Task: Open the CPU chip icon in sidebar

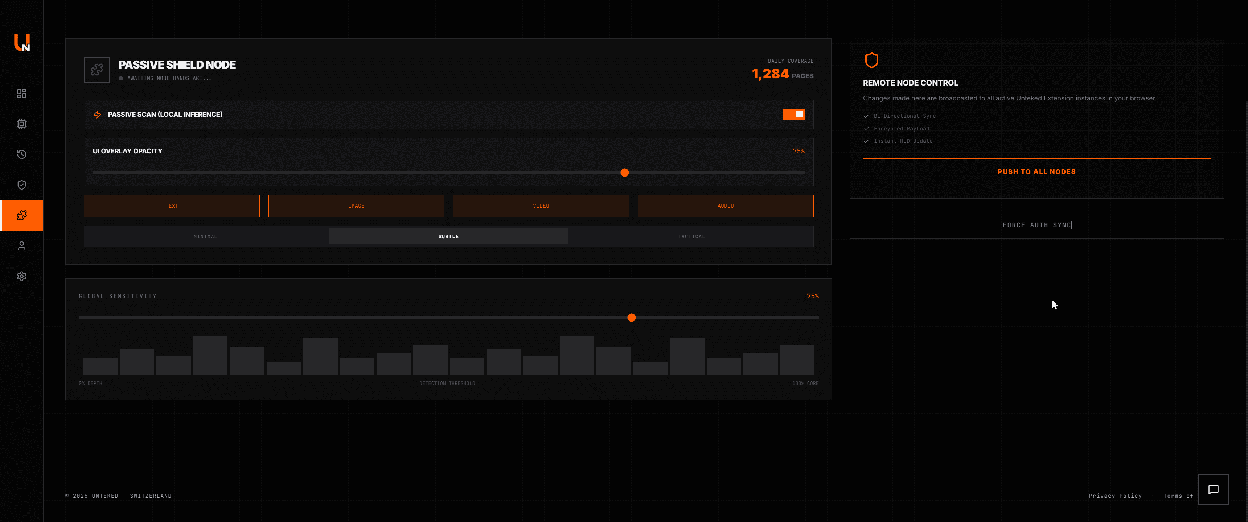Action: [x=21, y=124]
